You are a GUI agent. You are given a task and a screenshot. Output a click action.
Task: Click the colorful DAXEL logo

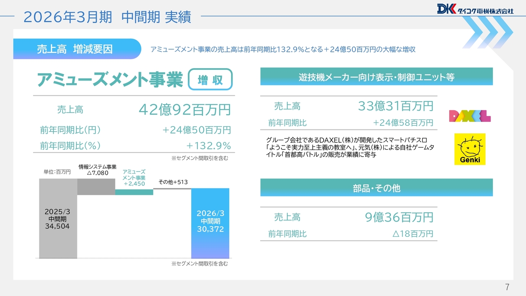(x=470, y=116)
